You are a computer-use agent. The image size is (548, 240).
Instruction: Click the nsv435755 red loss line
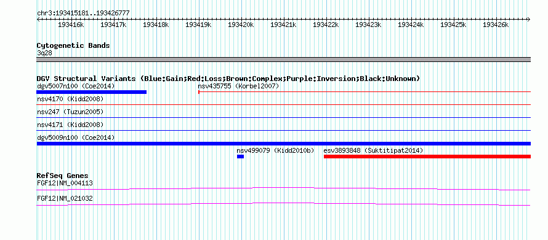tap(365, 92)
